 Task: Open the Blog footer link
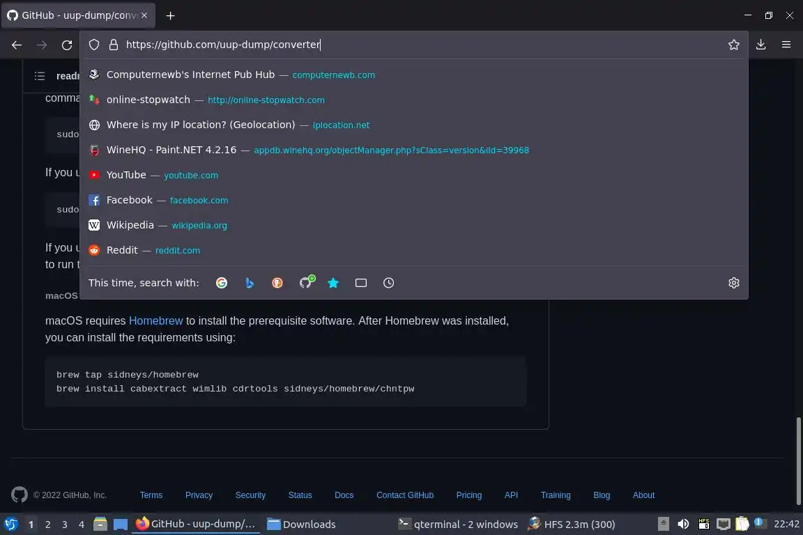[602, 495]
